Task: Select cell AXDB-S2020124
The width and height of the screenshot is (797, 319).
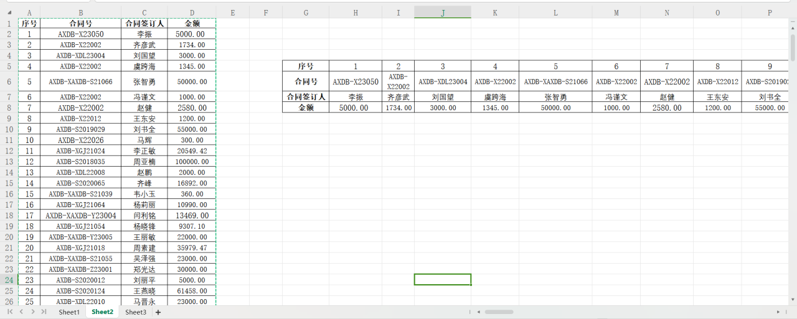Action: click(81, 291)
